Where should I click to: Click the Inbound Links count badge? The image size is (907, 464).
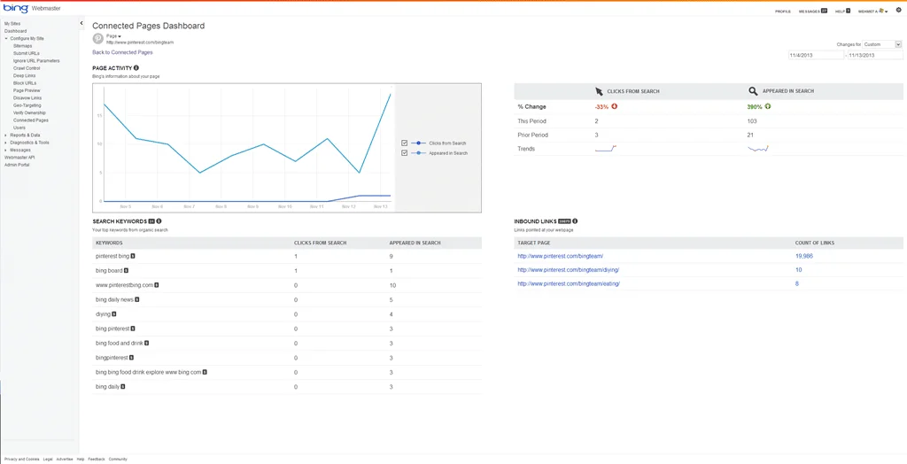(x=565, y=221)
